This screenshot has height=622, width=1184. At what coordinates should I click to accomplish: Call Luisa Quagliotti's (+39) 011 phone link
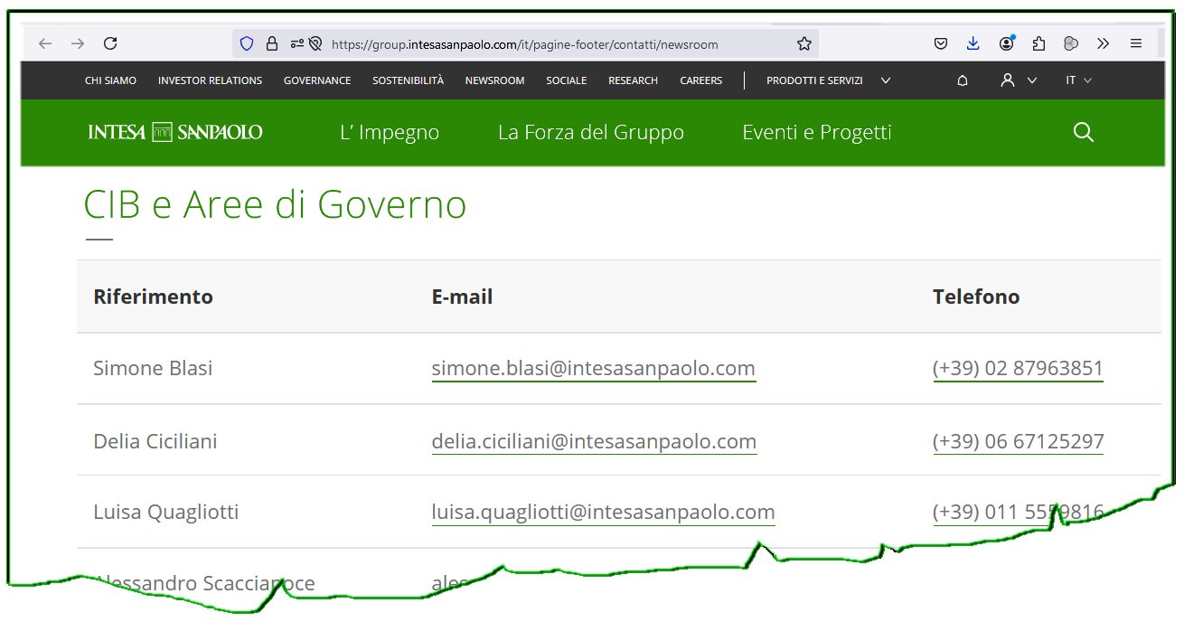coord(1018,513)
